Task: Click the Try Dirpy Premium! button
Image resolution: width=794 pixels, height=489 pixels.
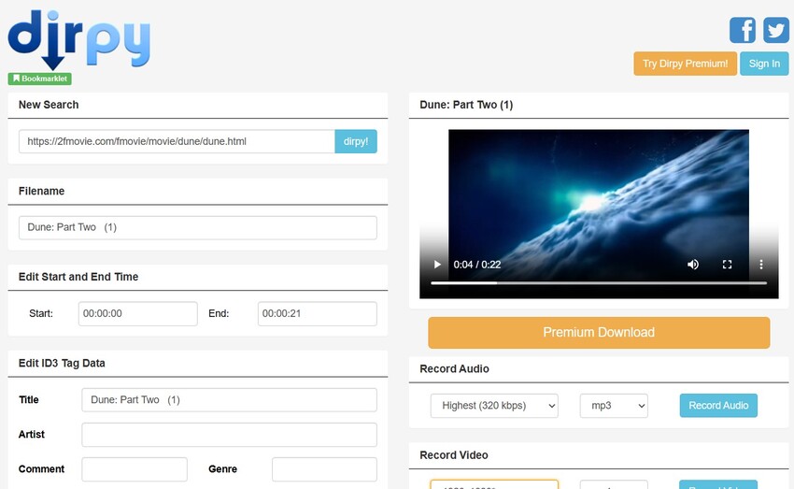Action: [x=685, y=64]
